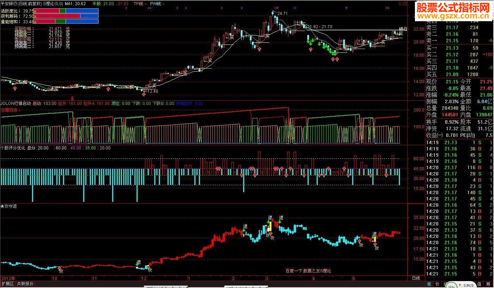
Task: Select the tick row with volume 43 B
Action: 459,268
